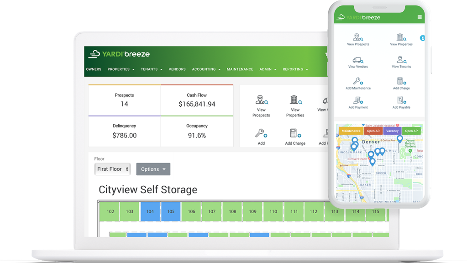Select storage unit 112
Image resolution: width=467 pixels, height=263 pixels.
coord(314,211)
